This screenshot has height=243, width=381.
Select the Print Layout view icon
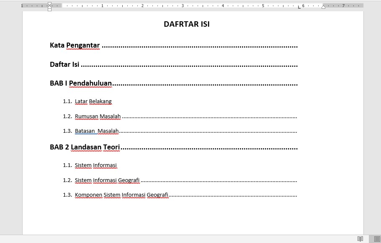pos(376,238)
